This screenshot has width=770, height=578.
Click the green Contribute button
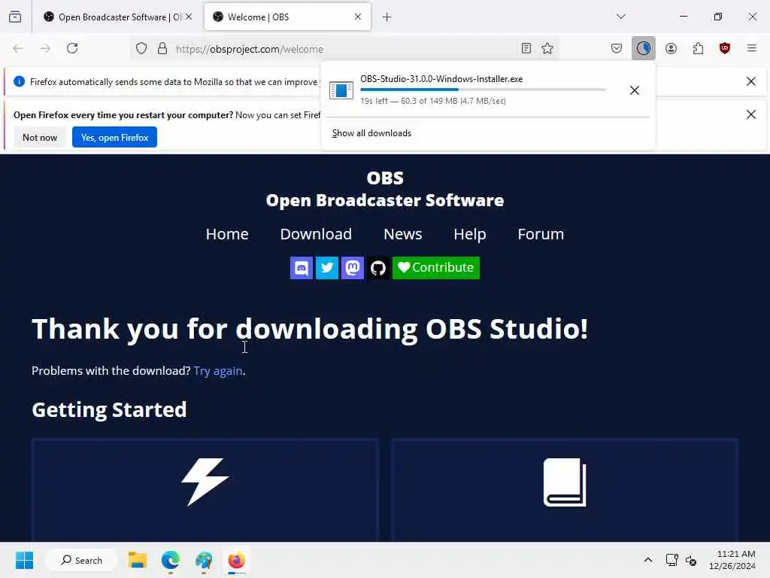(435, 268)
